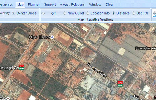Click the Puma marker on Estr. de Catete
156x100 pixels.
120,84
